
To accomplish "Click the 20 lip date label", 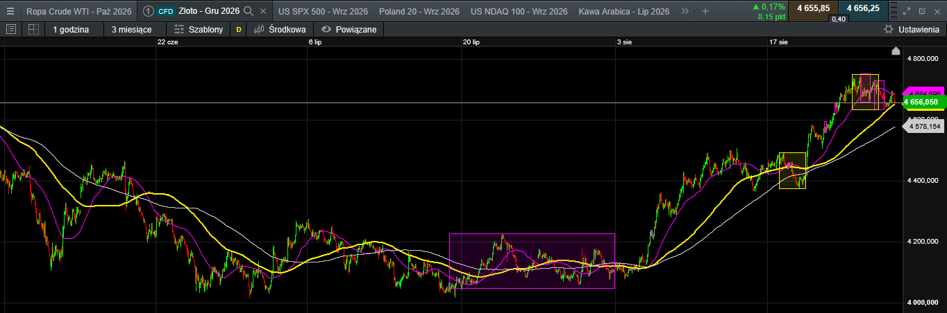I will click(x=471, y=42).
